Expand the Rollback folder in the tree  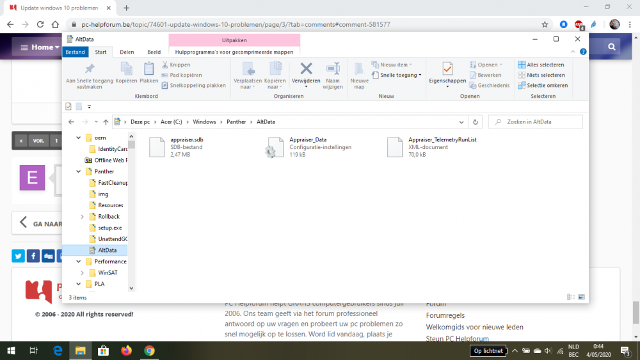[x=82, y=217]
